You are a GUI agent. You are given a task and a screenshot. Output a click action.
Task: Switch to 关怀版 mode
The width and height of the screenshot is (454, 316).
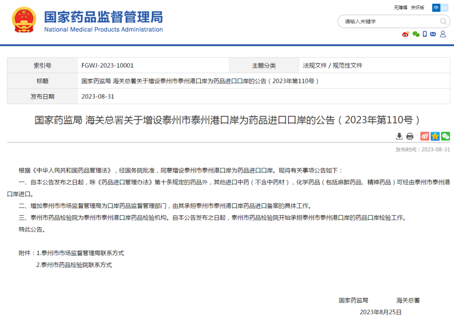tap(417, 8)
